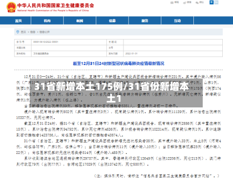This screenshot has width=233, height=186.
Task: Go to 信息 in the breadcrumb
Action: coord(33,32)
